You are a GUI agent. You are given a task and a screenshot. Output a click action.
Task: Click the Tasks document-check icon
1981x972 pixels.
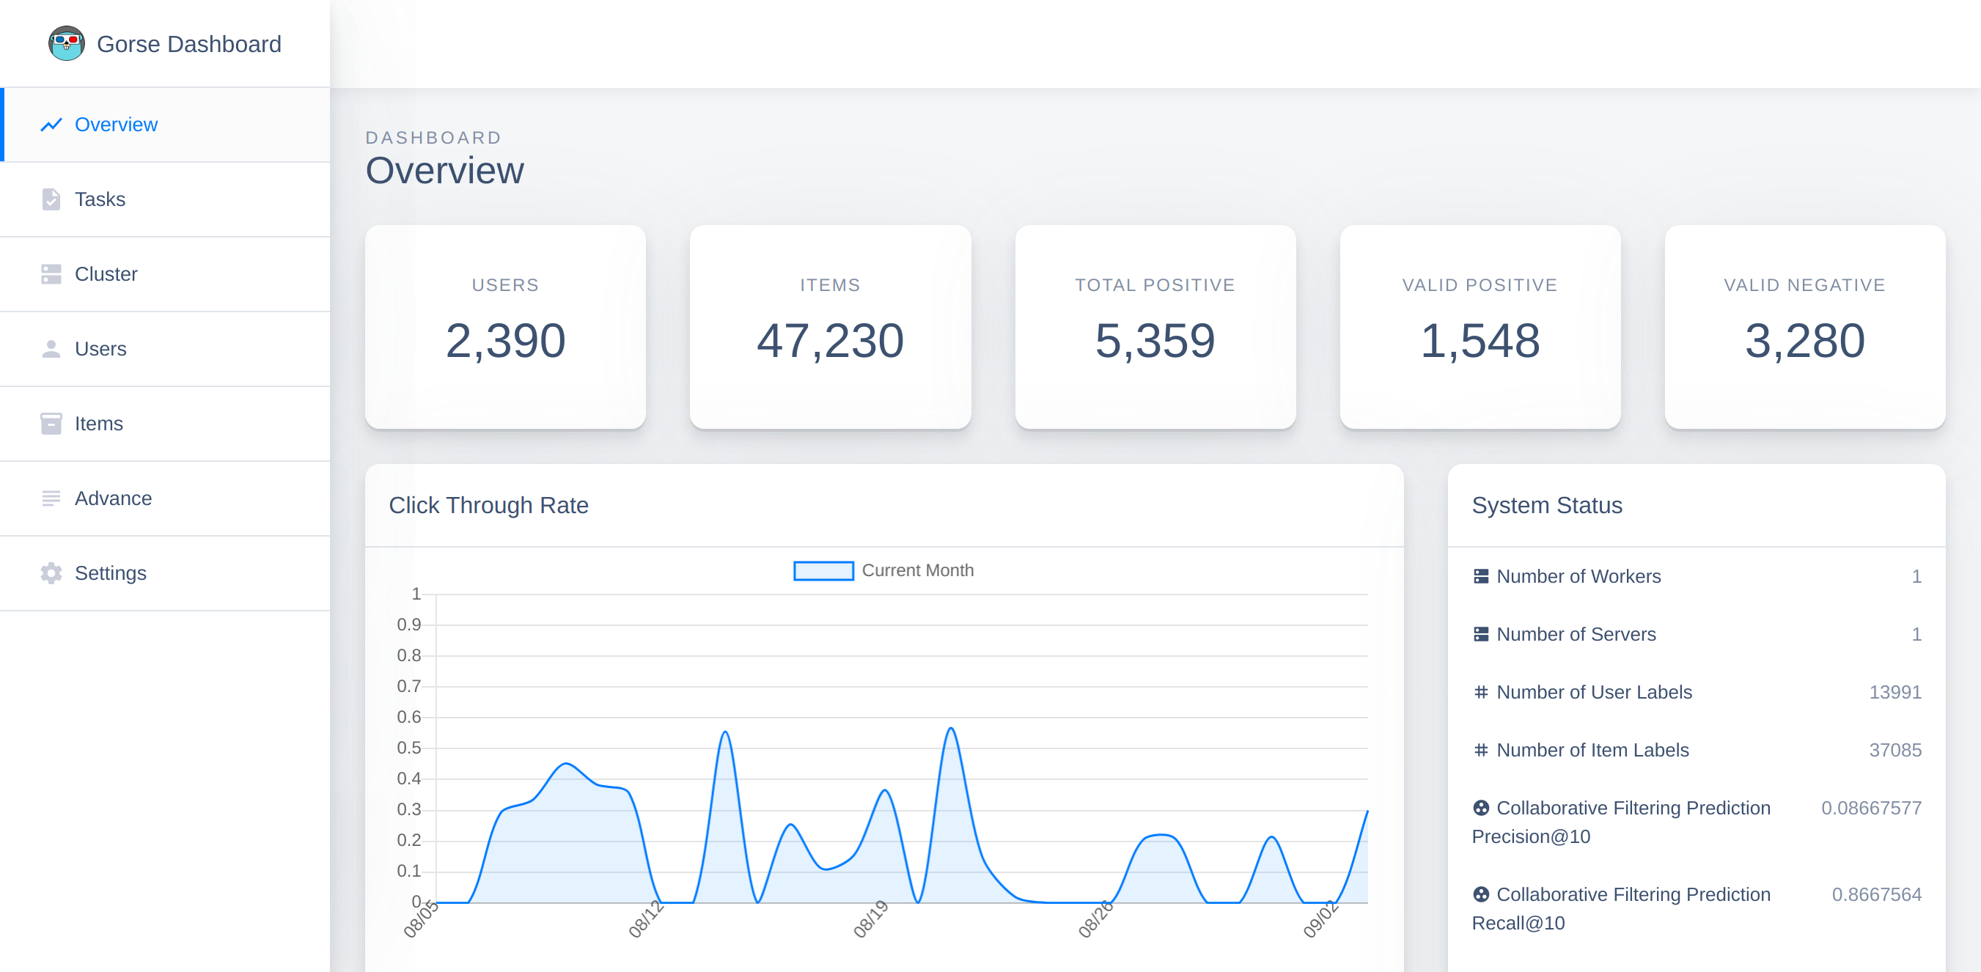[x=51, y=199]
